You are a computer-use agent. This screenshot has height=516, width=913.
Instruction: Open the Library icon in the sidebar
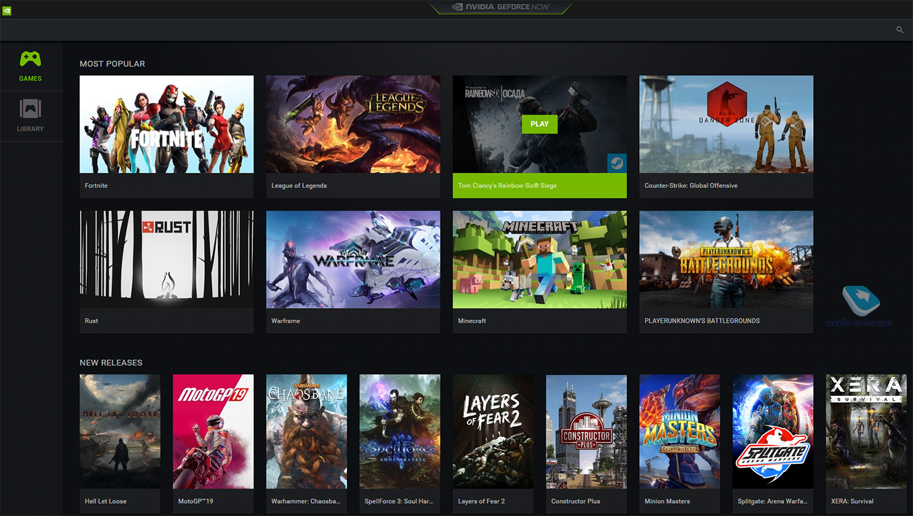(x=30, y=108)
